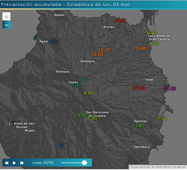Click the 13.60 precipitation value
The height and width of the screenshot is (170, 187).
(141, 48)
